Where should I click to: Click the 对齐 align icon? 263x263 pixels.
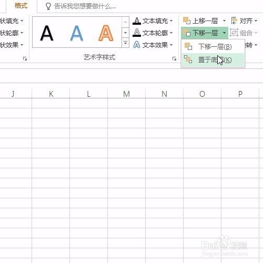click(x=234, y=21)
